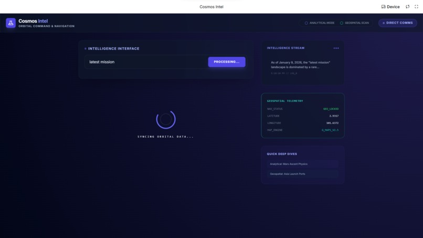This screenshot has width=423, height=238.
Task: Open the Device preview selector
Action: 390,7
